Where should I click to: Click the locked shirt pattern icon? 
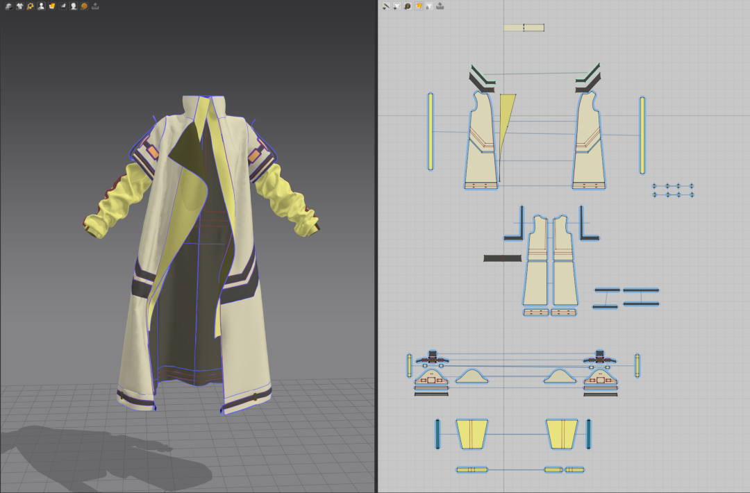pos(429,6)
